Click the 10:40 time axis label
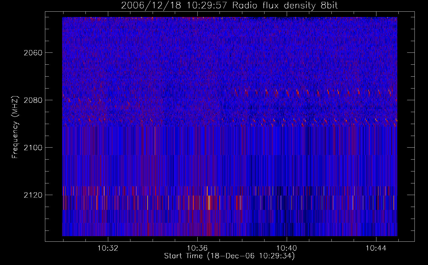The height and width of the screenshot is (265, 428). (287, 248)
